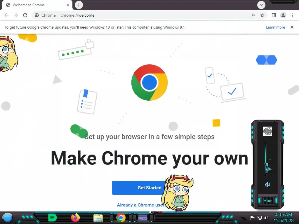Click the Star Butterfly mascot beside Get Started
The image size is (299, 224).
point(177,193)
